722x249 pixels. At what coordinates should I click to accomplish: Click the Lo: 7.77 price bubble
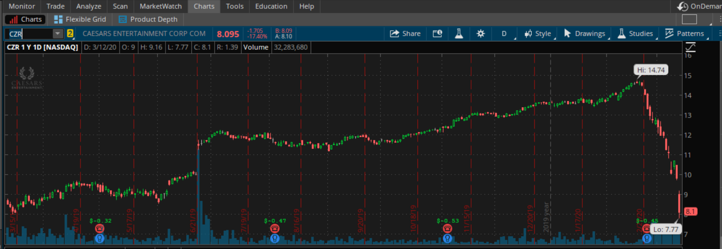(x=665, y=229)
